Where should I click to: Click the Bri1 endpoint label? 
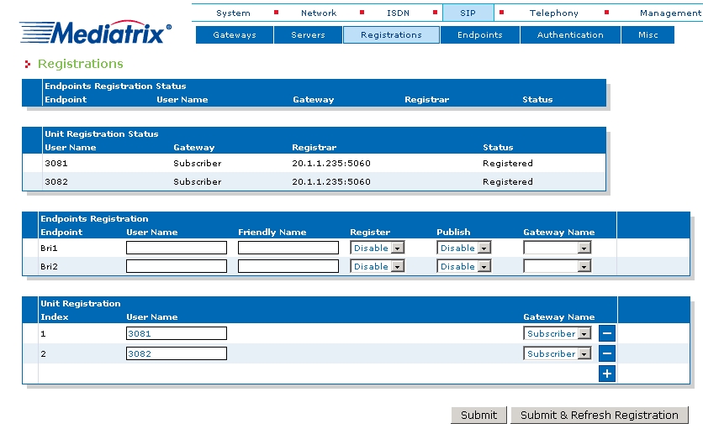coord(49,248)
